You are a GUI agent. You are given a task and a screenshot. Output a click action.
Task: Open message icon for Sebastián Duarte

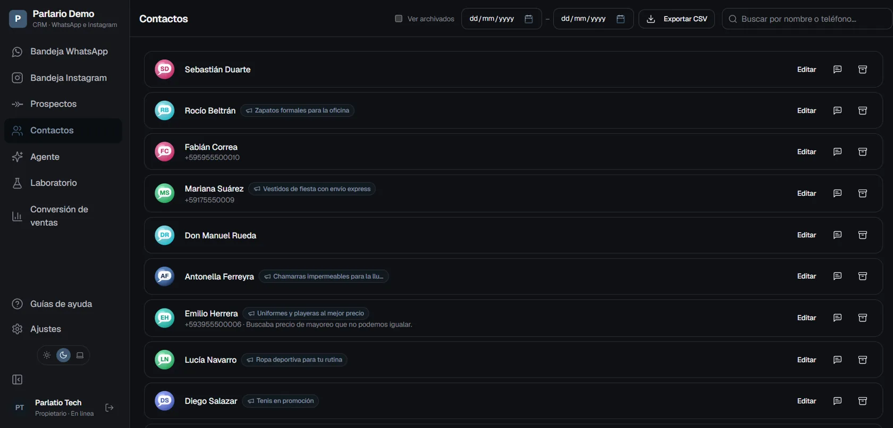pyautogui.click(x=837, y=70)
